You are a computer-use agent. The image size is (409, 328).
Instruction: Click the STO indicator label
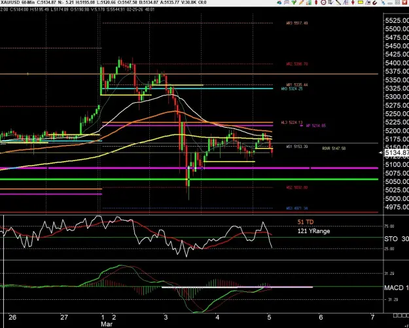click(x=391, y=239)
